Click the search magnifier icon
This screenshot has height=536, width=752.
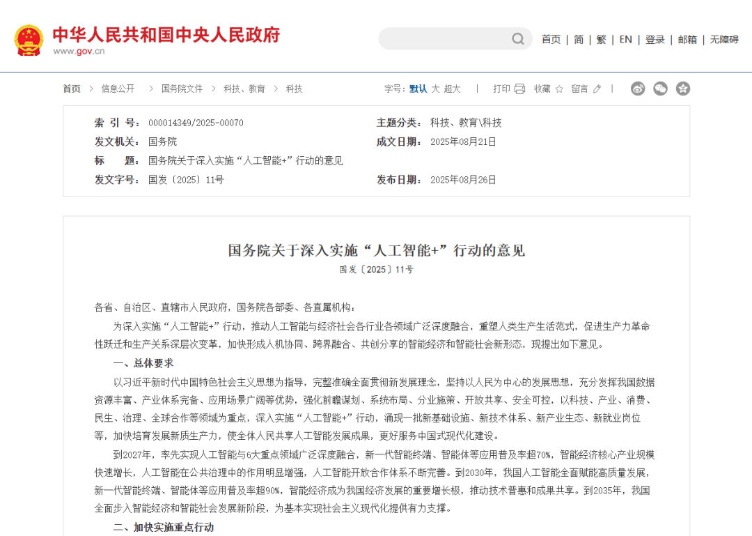[x=517, y=39]
